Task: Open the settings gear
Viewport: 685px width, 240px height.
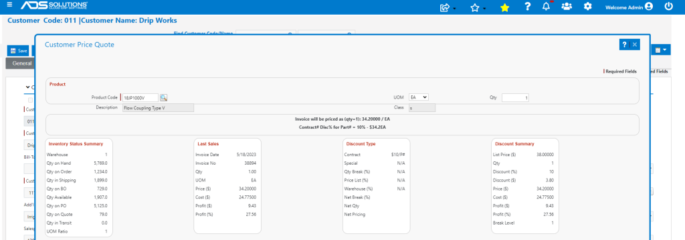Action: tap(588, 7)
